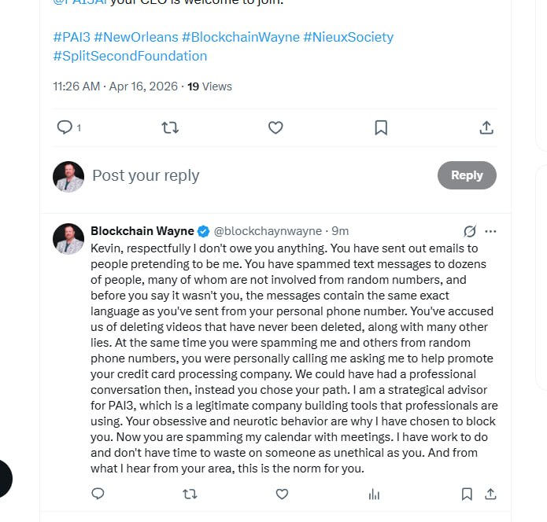Click the reply icon on the main post
547x522 pixels.
(x=65, y=127)
